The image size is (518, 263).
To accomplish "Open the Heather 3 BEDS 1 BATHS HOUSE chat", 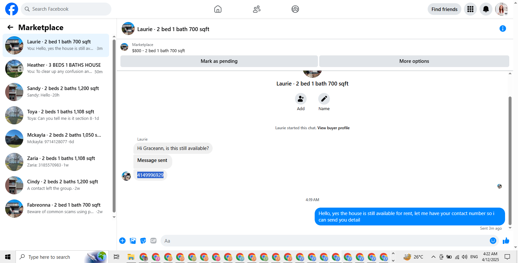I will click(x=56, y=69).
